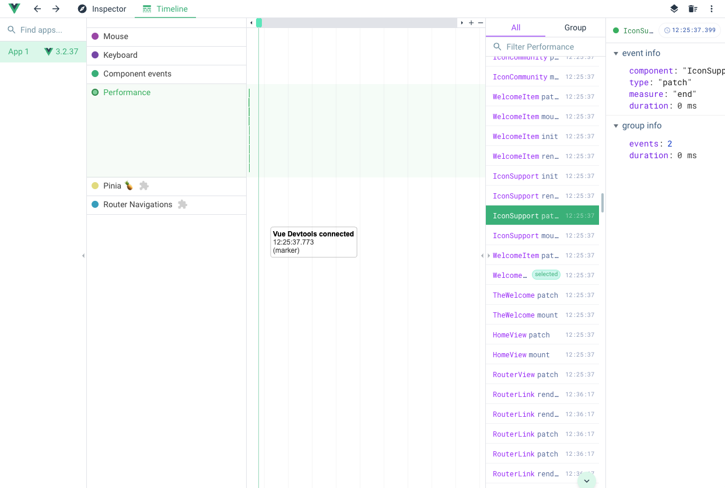Open the three-dot more options menu

tap(711, 9)
